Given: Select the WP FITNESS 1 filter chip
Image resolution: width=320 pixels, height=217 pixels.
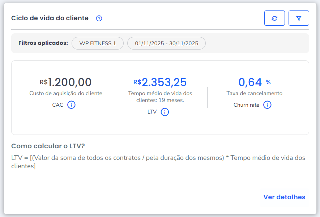Looking at the screenshot, I should pyautogui.click(x=98, y=43).
